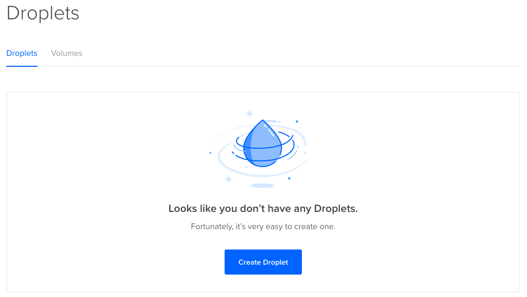Screen dimensions: 527x297
Task: Click the blue underline of the active Droplets tab
Action: (22, 66)
